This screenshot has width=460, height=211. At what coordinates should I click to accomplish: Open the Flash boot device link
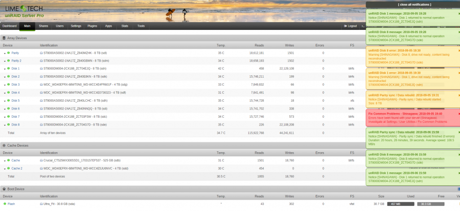click(11, 204)
